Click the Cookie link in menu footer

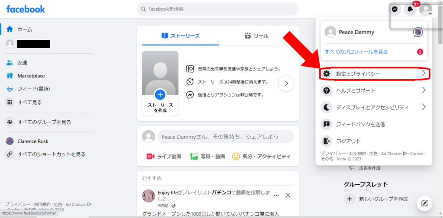point(417,154)
